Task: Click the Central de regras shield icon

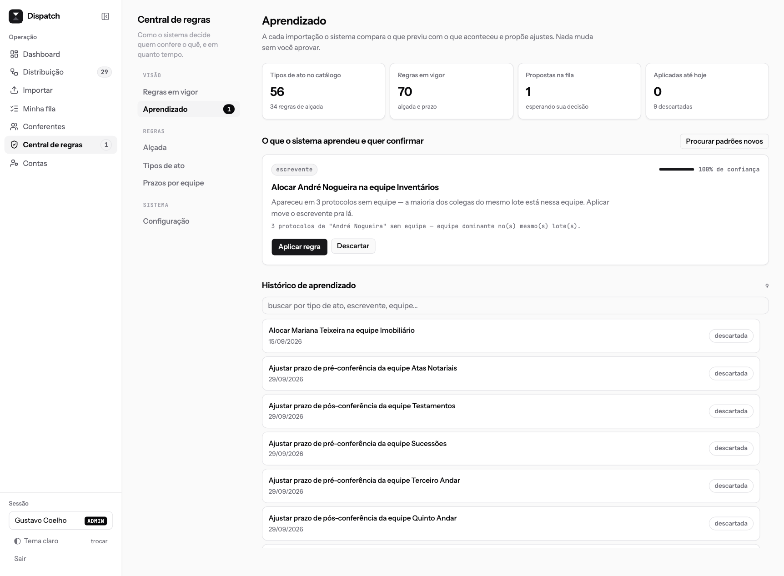Action: (14, 145)
